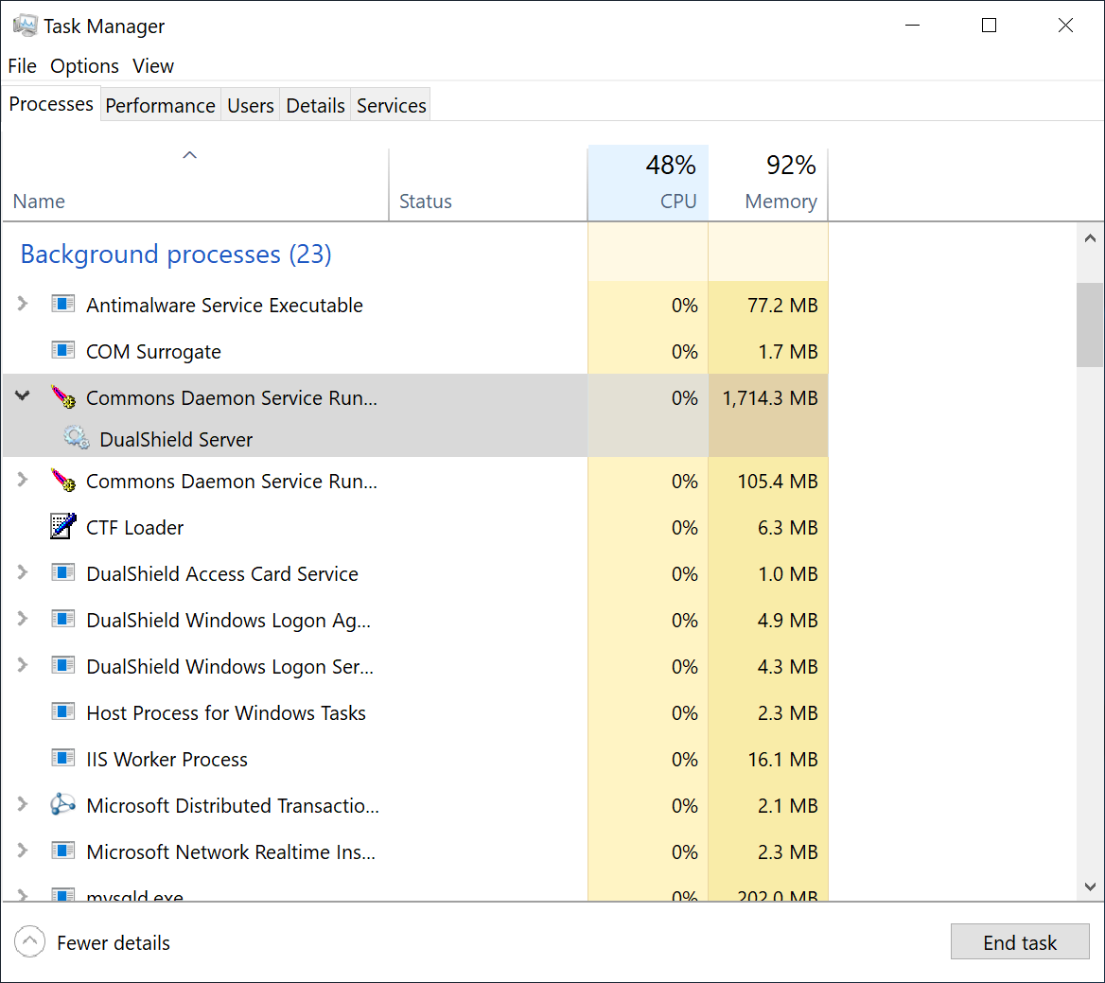Sort by the CPU column header
Viewport: 1105px width, 983px height.
648,184
